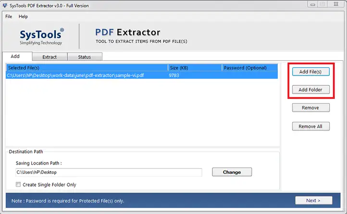347x214 pixels.
Task: Click the Add File(s) button
Action: click(x=310, y=72)
